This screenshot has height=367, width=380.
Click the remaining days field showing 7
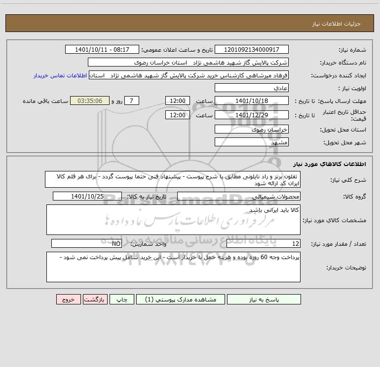pyautogui.click(x=132, y=100)
